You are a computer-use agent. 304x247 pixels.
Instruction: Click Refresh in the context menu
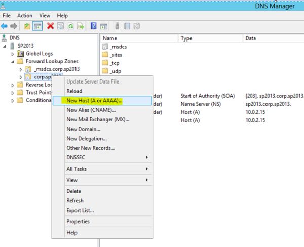(x=102, y=201)
